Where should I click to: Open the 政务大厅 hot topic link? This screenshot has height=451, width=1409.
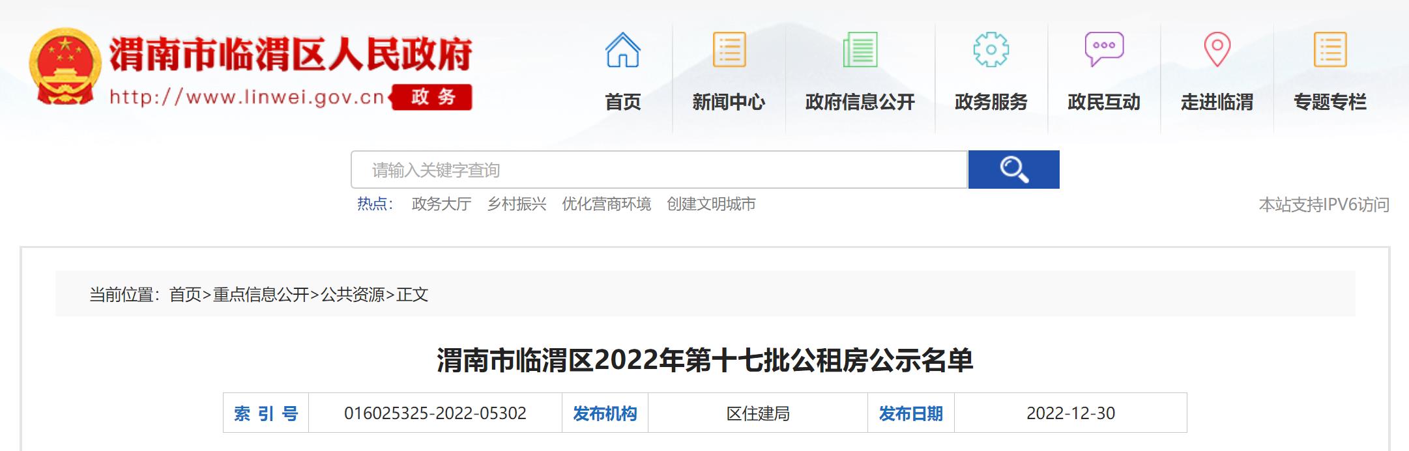[441, 204]
